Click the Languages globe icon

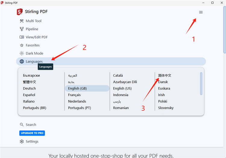pos(22,61)
